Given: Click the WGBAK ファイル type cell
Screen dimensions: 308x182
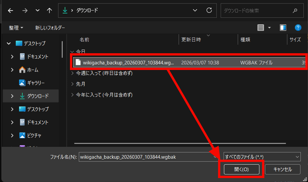Looking at the screenshot, I should (256, 63).
